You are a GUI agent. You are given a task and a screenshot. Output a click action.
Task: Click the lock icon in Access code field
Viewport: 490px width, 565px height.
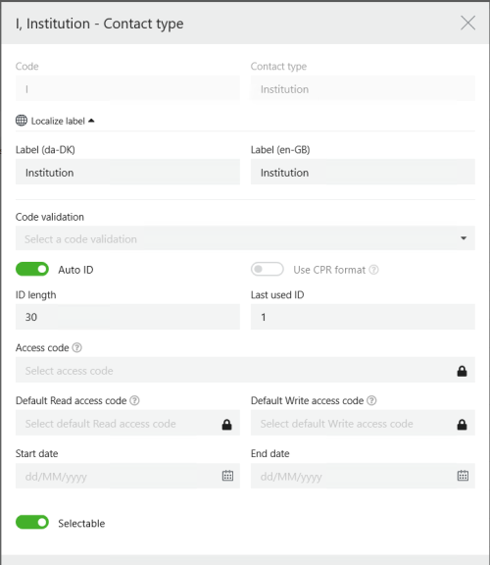[x=462, y=371]
